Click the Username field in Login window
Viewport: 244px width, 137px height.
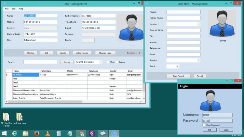click(x=217, y=115)
